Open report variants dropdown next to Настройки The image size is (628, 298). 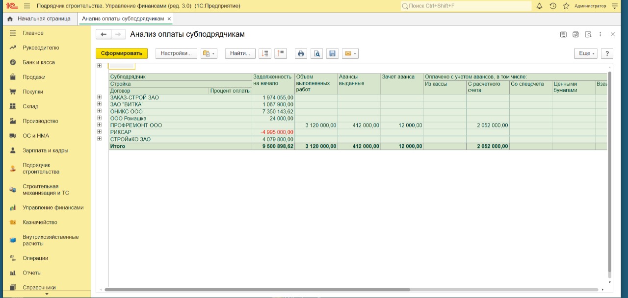[x=209, y=53]
